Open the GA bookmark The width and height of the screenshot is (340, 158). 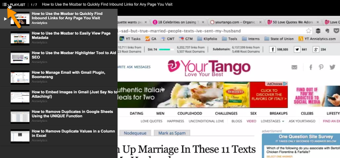151,39
